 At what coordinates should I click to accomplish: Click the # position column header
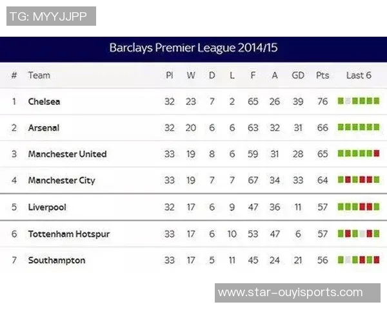click(14, 75)
